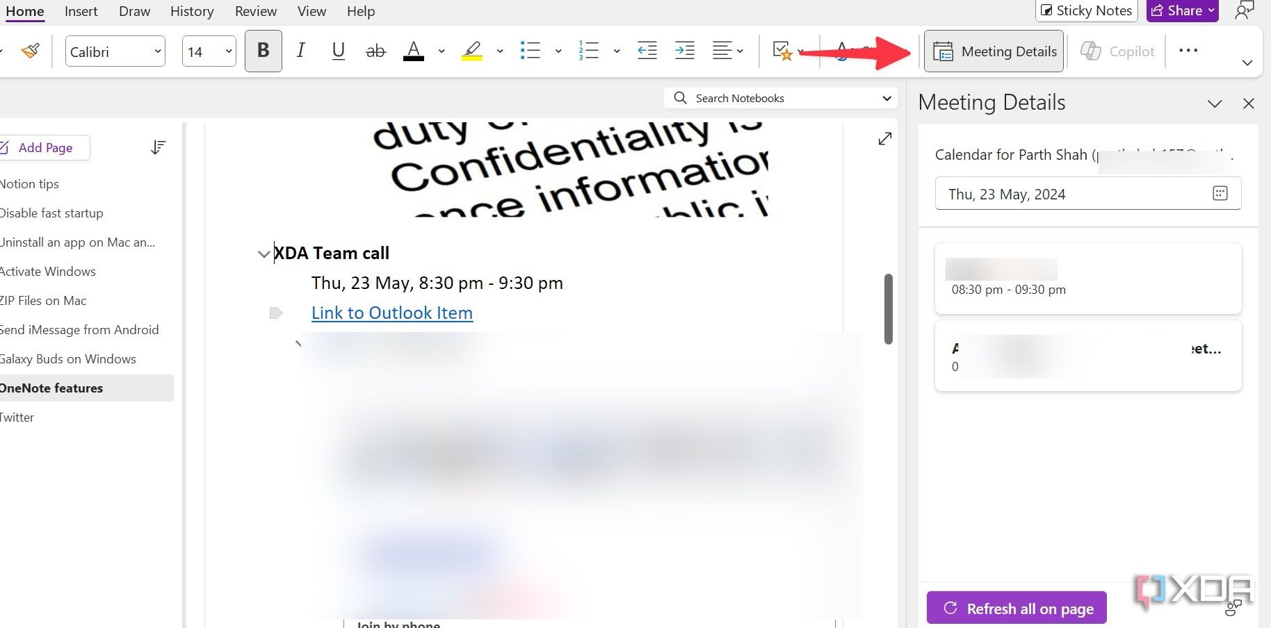The image size is (1271, 628).
Task: Open the Meeting Details button
Action: click(x=994, y=51)
